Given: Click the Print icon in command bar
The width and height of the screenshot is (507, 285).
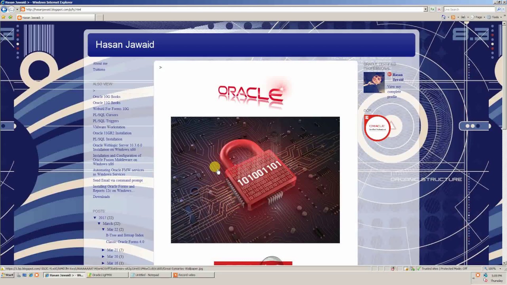Looking at the screenshot, I should pyautogui.click(x=463, y=17).
